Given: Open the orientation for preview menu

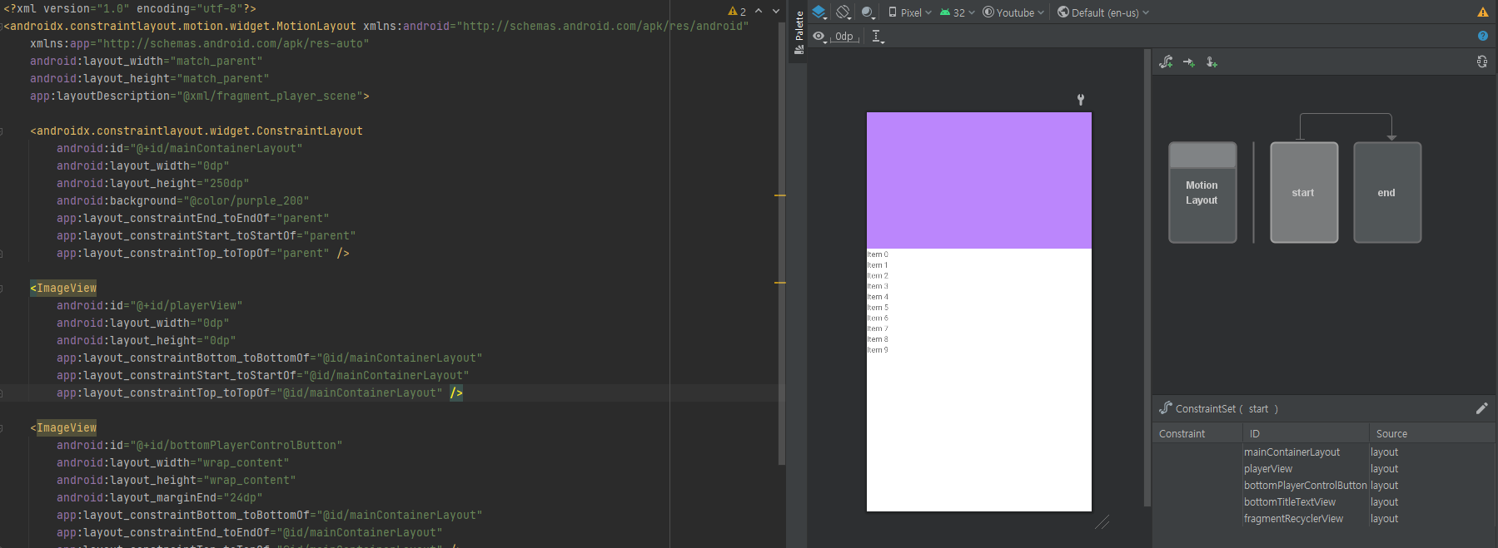Looking at the screenshot, I should [x=844, y=12].
